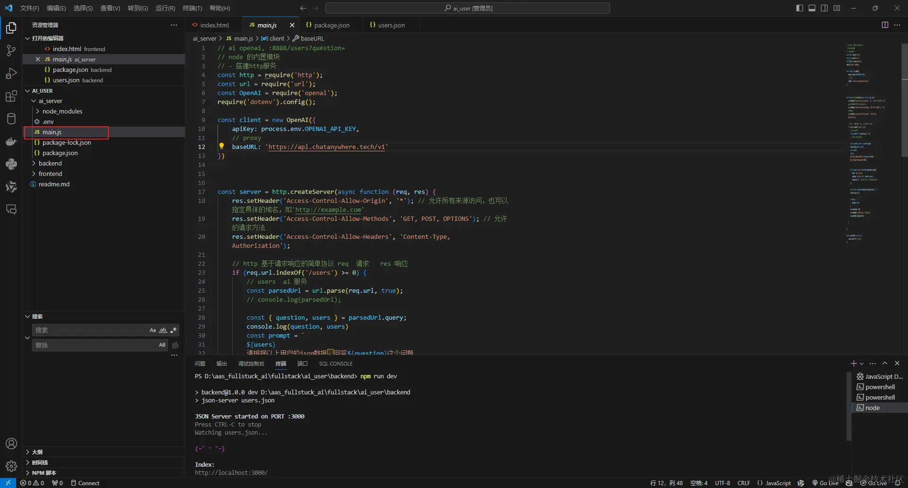The width and height of the screenshot is (908, 488).
Task: Switch to the package.json editor tab
Action: (331, 25)
